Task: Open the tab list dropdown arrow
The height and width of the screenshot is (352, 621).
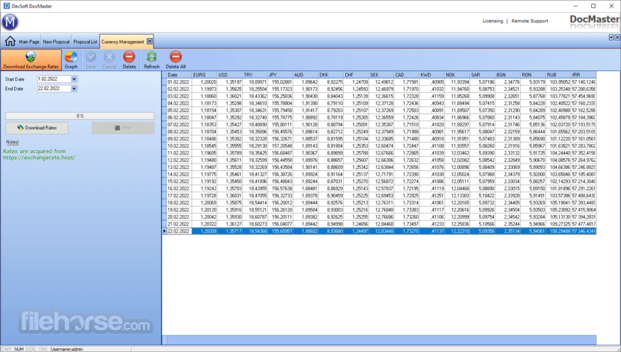Action: pyautogui.click(x=611, y=37)
